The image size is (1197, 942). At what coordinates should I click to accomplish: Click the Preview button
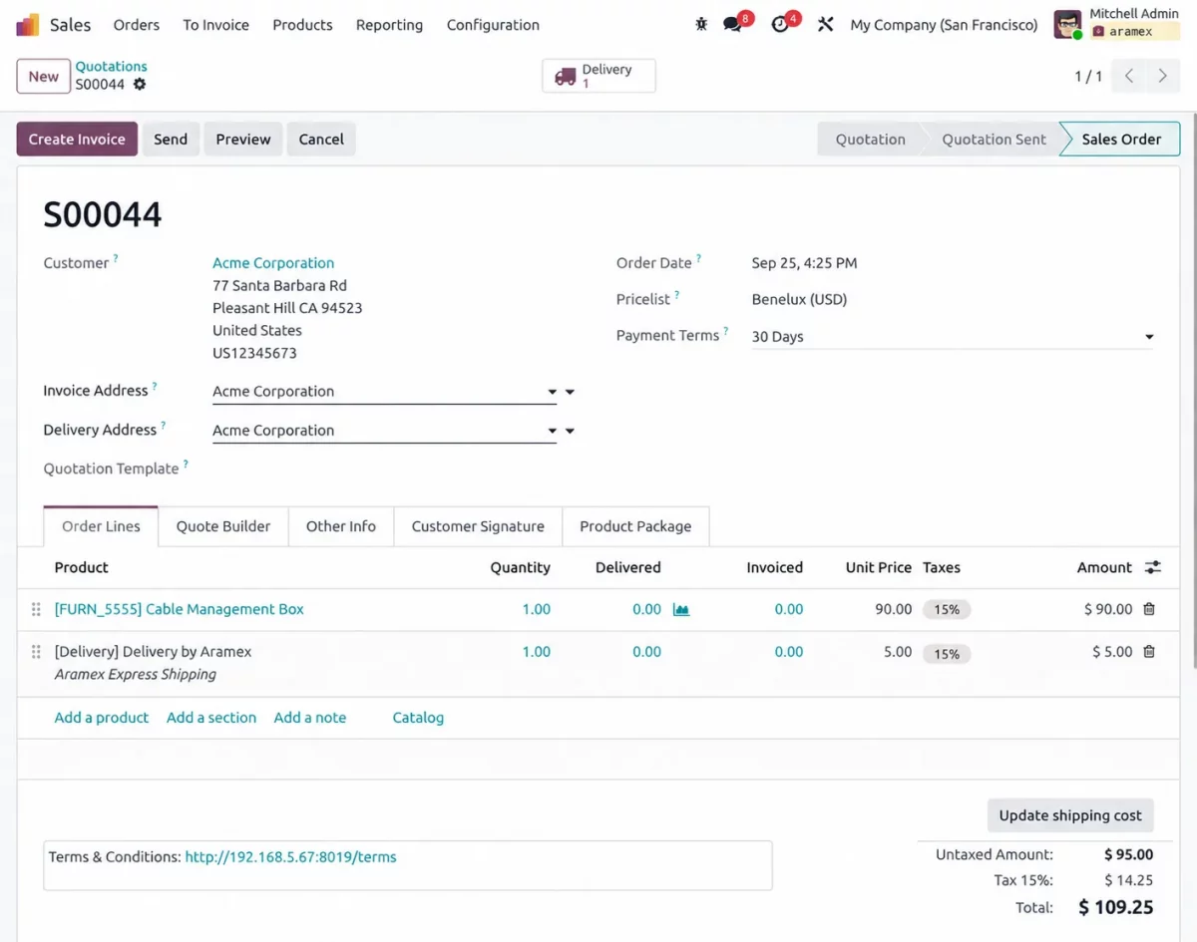243,140
